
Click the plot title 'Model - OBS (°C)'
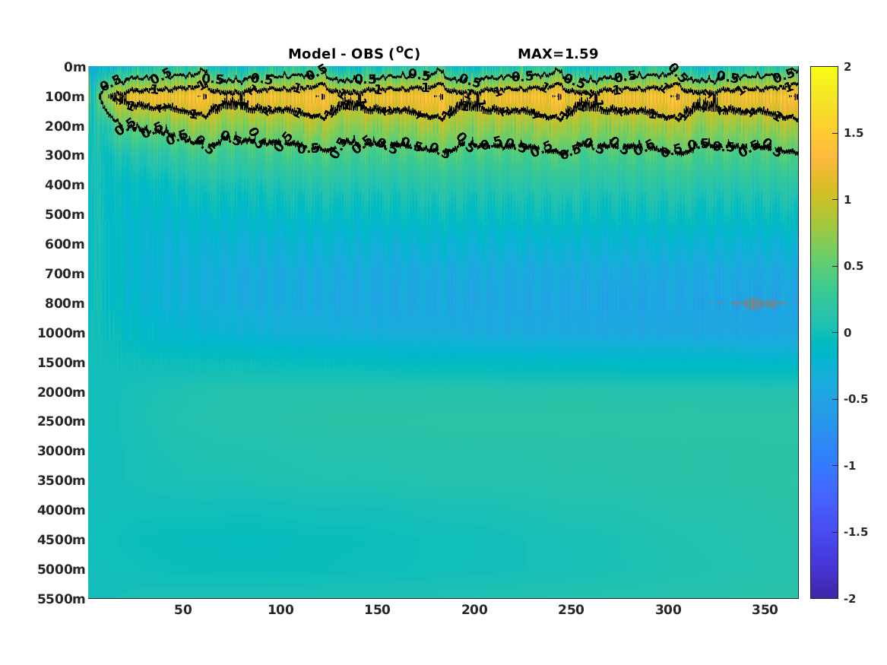tap(354, 53)
